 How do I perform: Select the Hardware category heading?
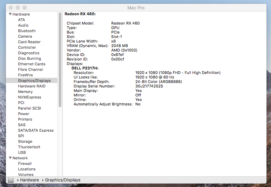21,14
